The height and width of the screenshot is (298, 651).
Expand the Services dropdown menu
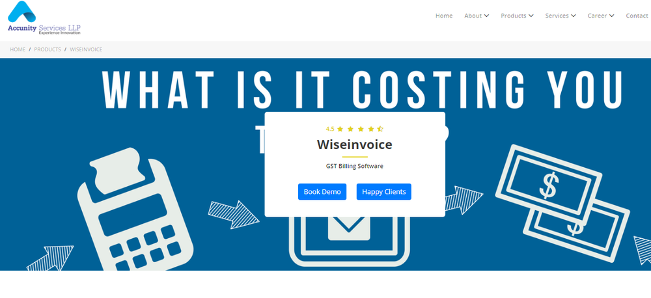pos(561,16)
